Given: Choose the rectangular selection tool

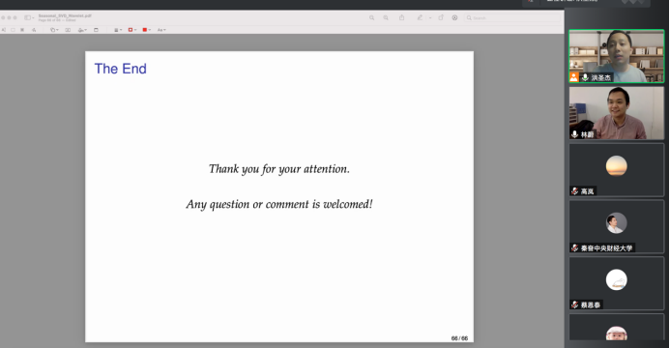Looking at the screenshot, I should 13,30.
